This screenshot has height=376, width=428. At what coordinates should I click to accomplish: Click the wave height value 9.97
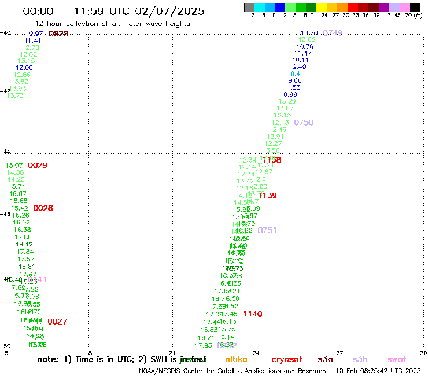click(x=36, y=34)
